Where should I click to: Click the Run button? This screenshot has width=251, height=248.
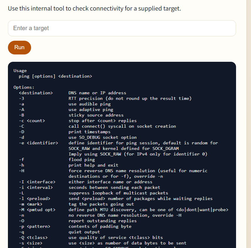[x=19, y=47]
